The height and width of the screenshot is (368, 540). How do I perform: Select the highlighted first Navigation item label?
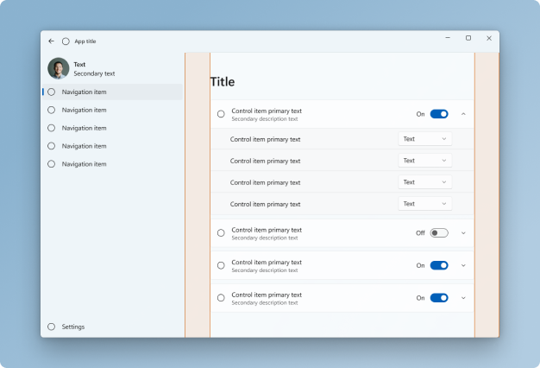84,92
